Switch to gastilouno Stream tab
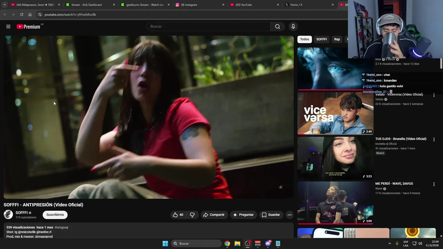443x249 pixels. pos(145,5)
